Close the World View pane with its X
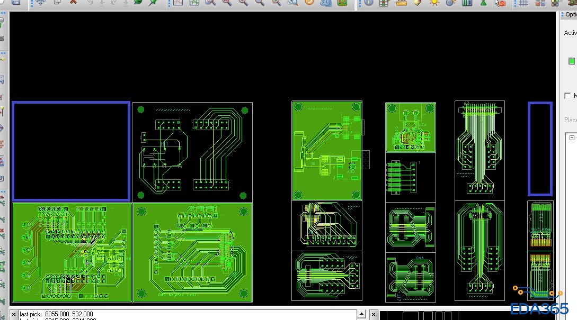This screenshot has height=320, width=577. [374, 315]
